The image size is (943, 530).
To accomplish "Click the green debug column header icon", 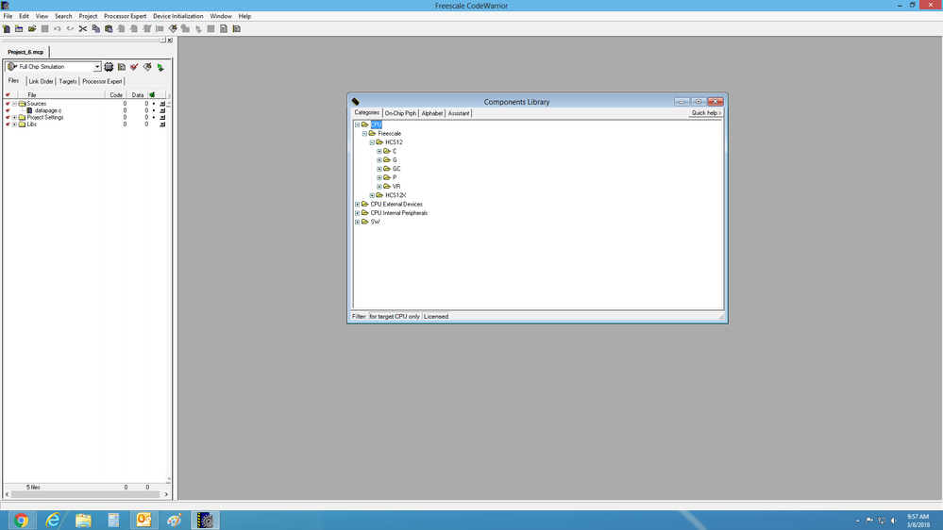I will (152, 95).
